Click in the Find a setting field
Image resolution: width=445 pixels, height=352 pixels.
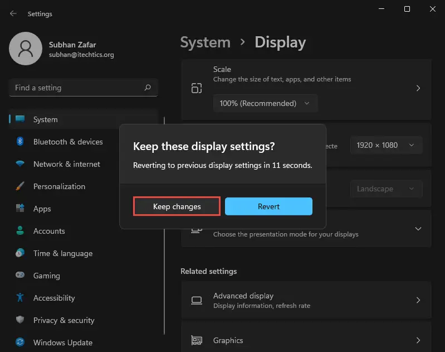(x=84, y=88)
